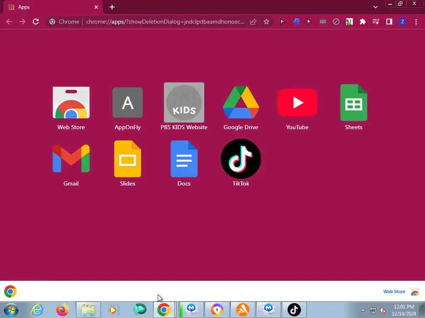Open the Windows Media Player taskbar icon
425x318 pixels.
click(x=113, y=310)
